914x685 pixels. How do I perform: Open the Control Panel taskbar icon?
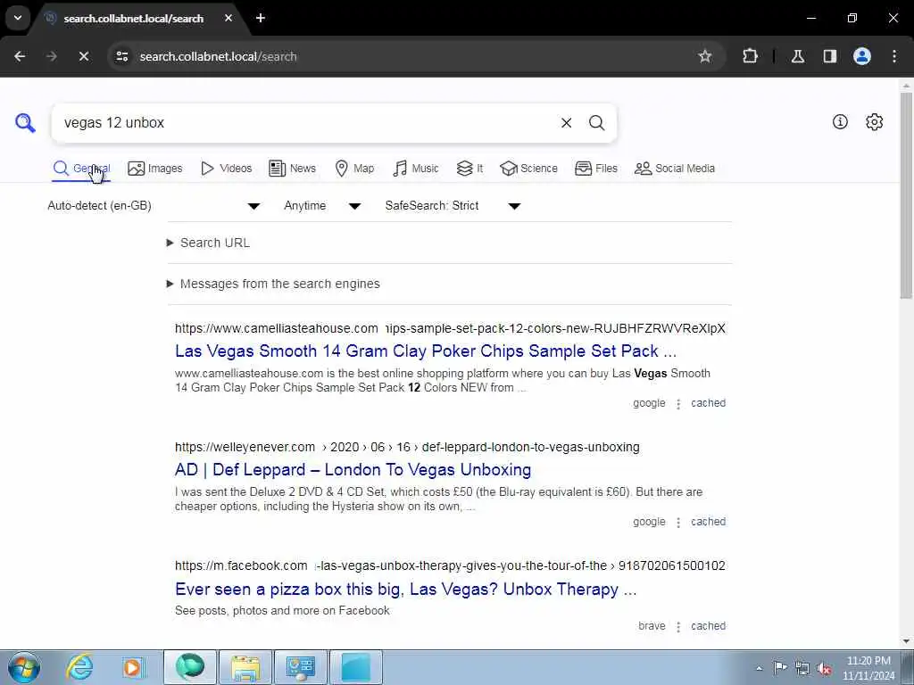pos(300,667)
